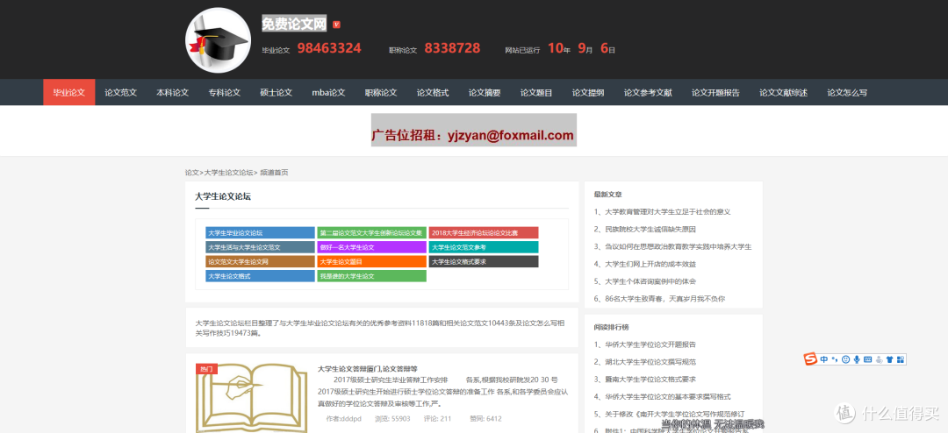Click the 大学生论文论坛 breadcrumb link
948x433 pixels.
(x=228, y=172)
